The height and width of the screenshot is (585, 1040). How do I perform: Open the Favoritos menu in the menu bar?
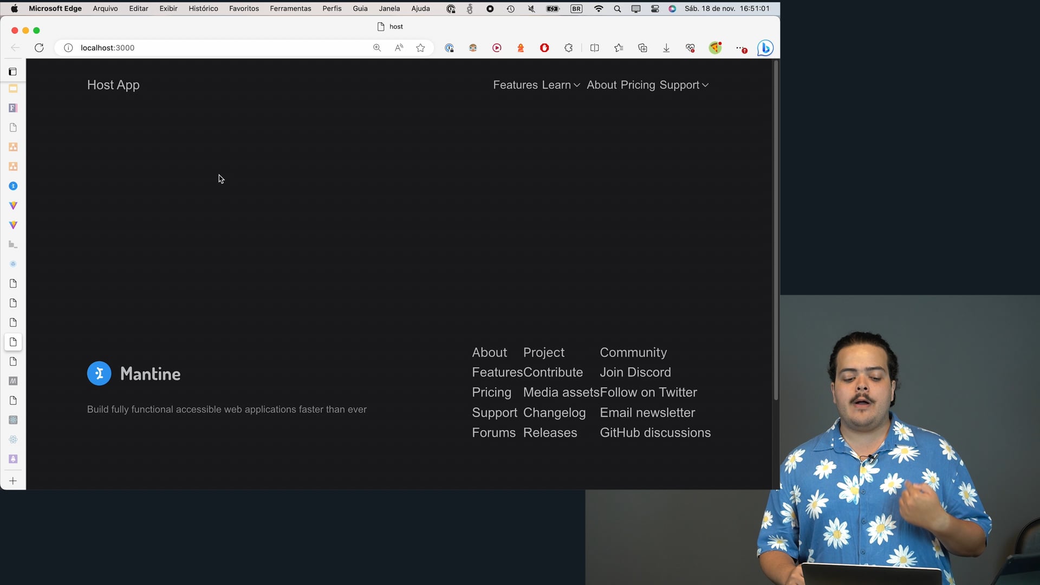point(244,9)
